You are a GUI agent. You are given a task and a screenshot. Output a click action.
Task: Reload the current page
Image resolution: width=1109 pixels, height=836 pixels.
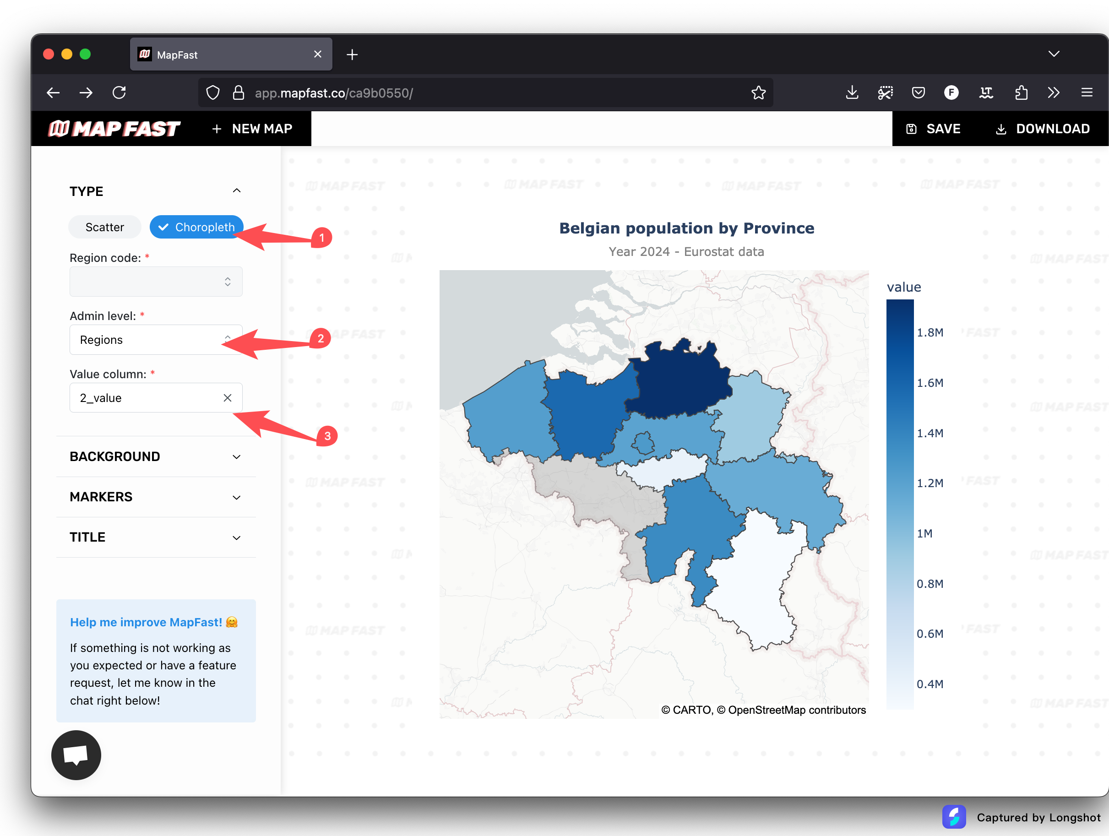tap(120, 93)
